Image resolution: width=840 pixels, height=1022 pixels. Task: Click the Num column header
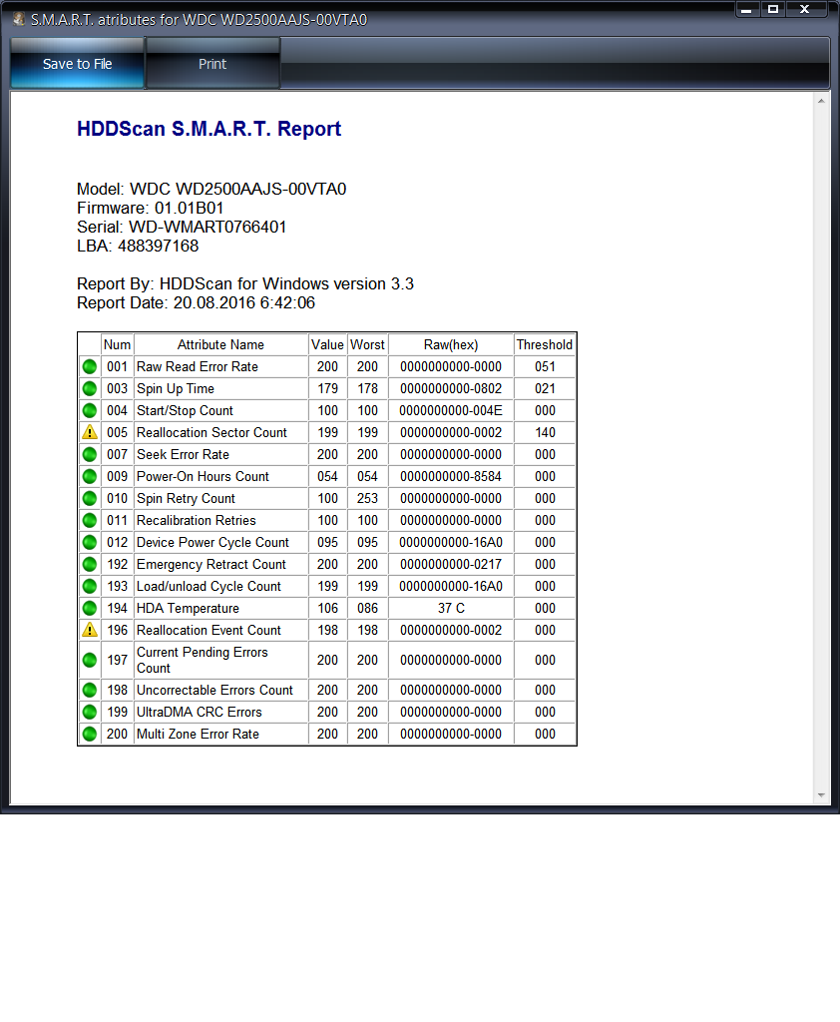(118, 344)
